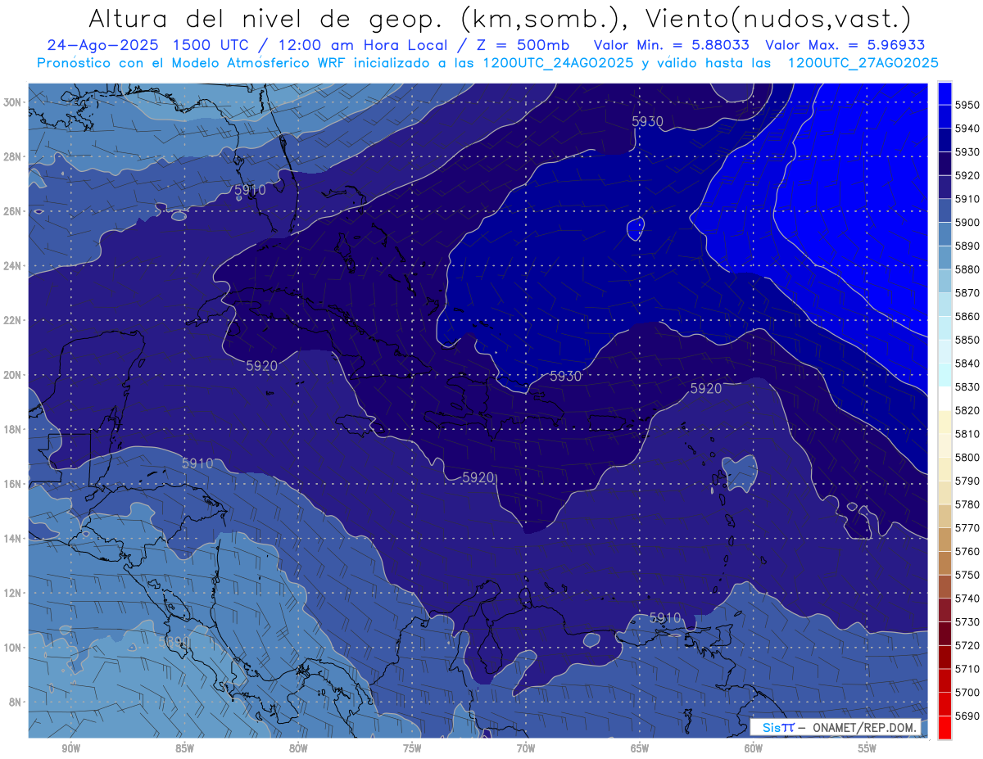Select 'Valor Min. = 5.88033' text

point(671,45)
